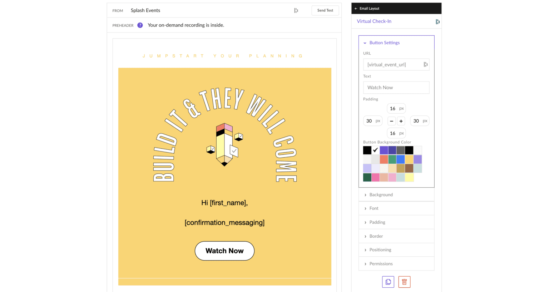Open the dynamic tag icon beside Virtual Check-In
Image resolution: width=549 pixels, height=292 pixels.
[437, 22]
